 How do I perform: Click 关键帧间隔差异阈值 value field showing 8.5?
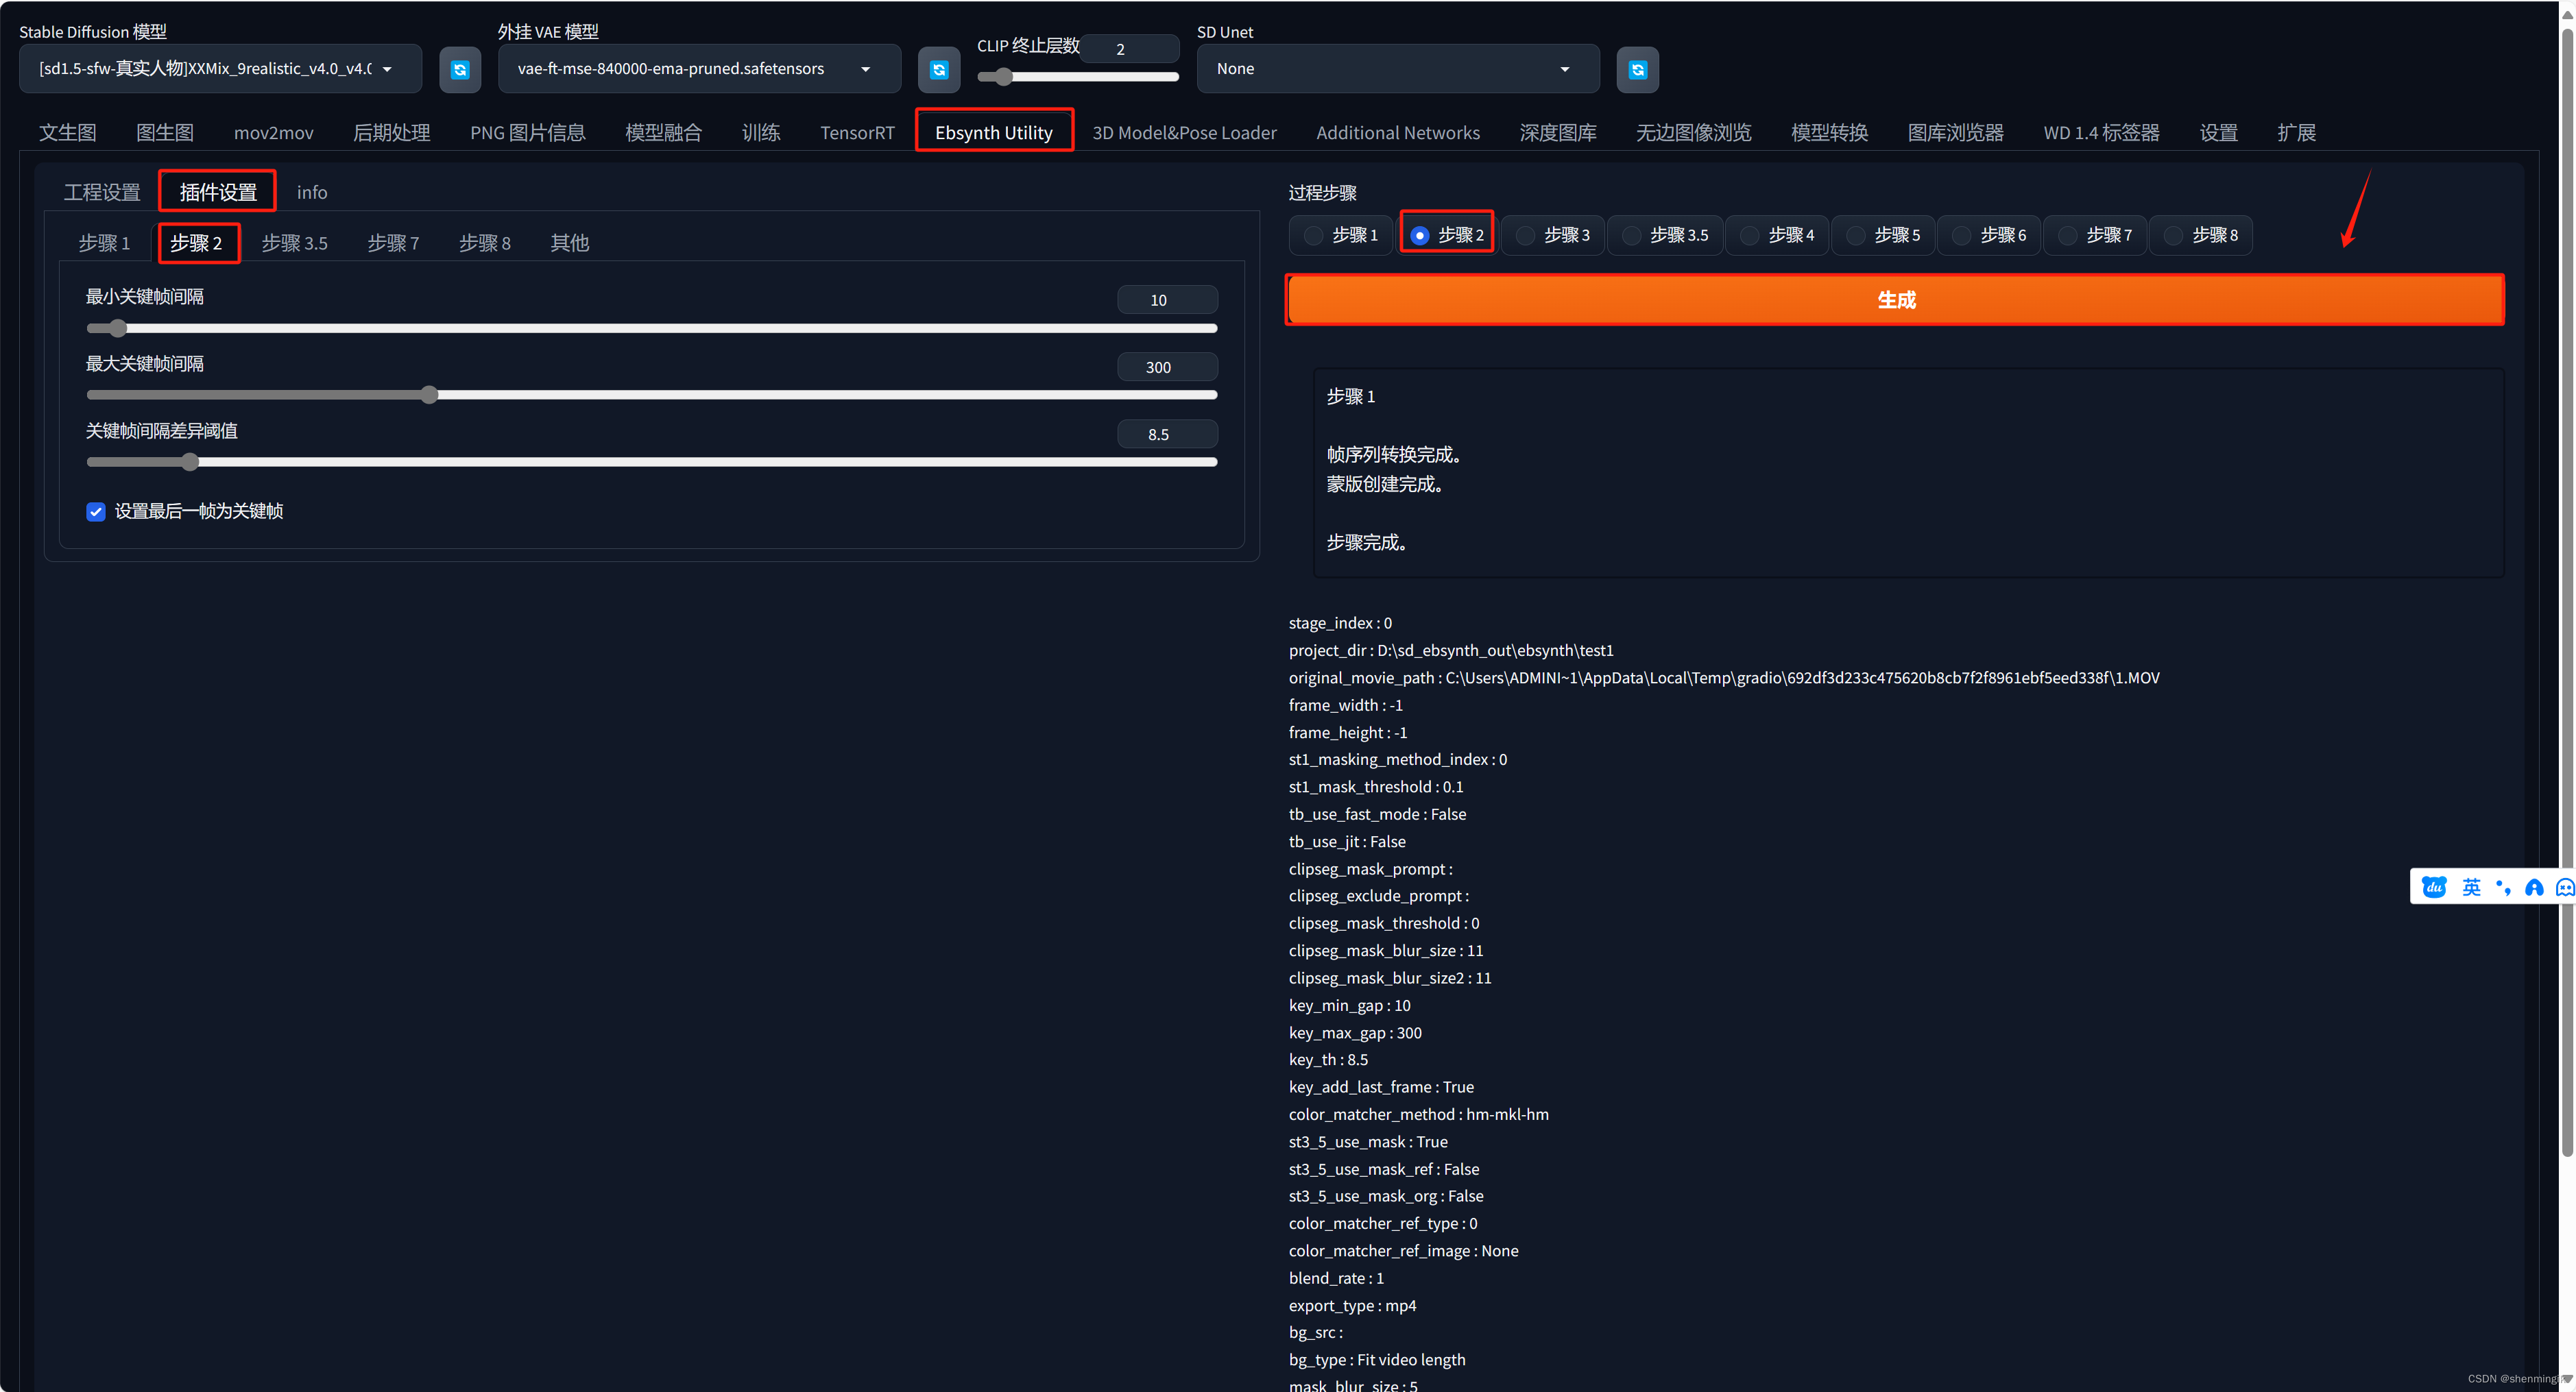point(1167,434)
